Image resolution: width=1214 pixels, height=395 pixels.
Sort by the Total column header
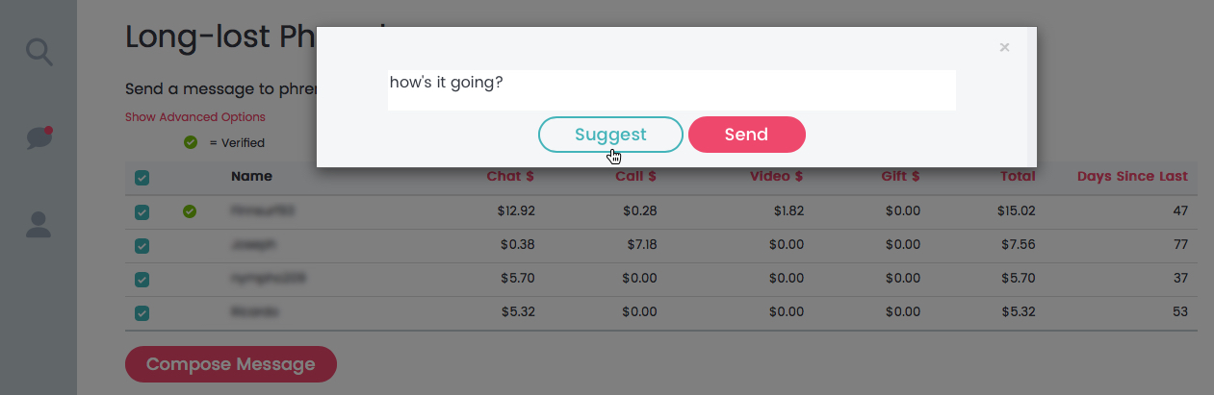click(x=1017, y=176)
